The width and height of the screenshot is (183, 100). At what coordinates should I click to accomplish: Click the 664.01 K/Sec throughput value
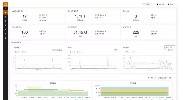57,50
